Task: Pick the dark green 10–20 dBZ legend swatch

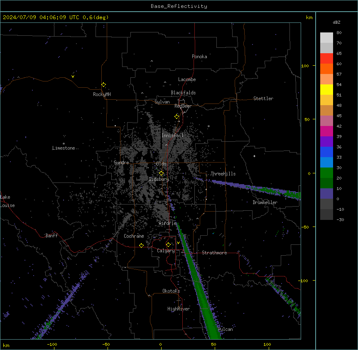Action: tap(326, 183)
